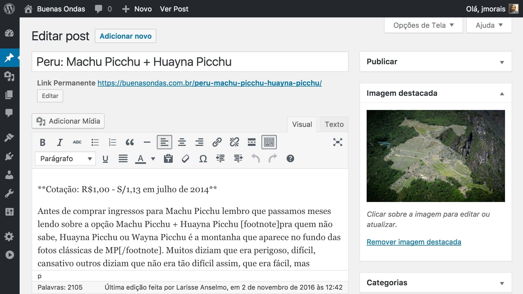Align text right
The image size is (523, 294).
point(199,142)
